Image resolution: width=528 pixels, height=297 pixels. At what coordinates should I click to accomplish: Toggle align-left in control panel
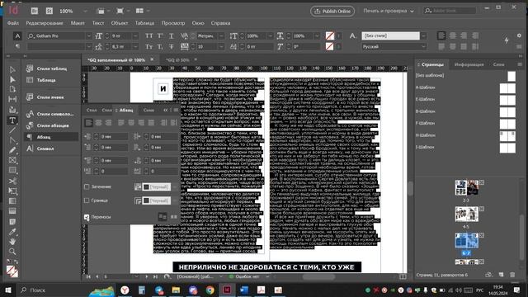click(441, 35)
